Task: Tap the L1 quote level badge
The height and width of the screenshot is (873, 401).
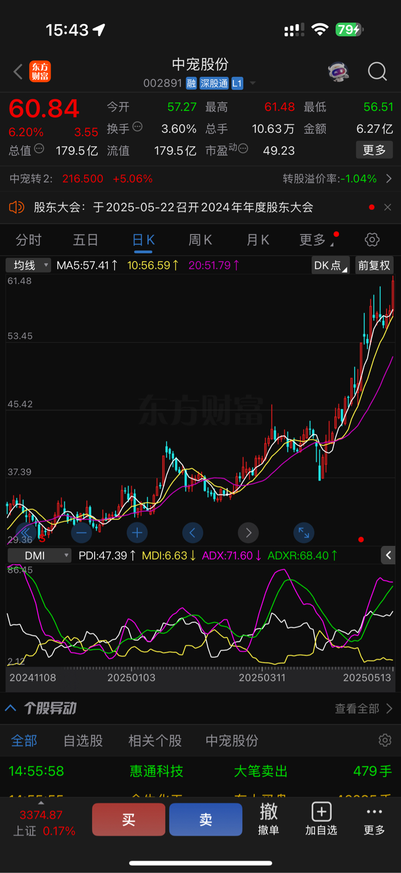Action: (x=237, y=83)
